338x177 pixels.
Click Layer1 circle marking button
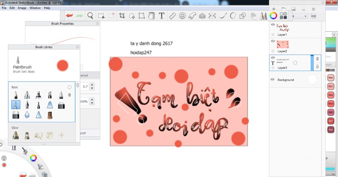[273, 35]
